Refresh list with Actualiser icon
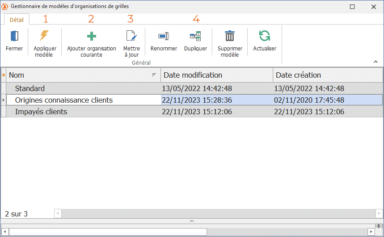The image size is (384, 237). coord(265,37)
